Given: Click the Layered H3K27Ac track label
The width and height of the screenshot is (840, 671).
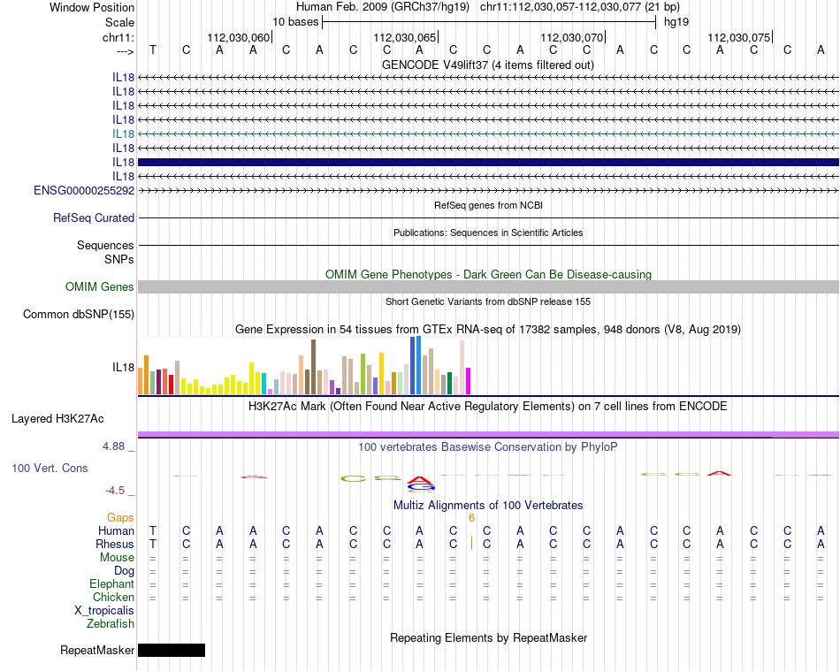Looking at the screenshot, I should [x=57, y=418].
